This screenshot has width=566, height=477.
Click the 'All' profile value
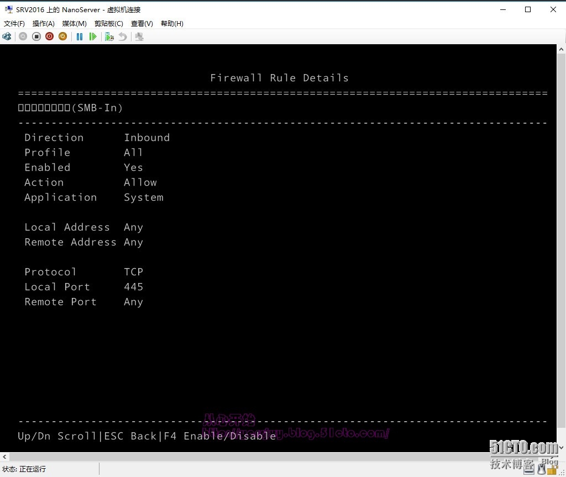[x=133, y=153]
